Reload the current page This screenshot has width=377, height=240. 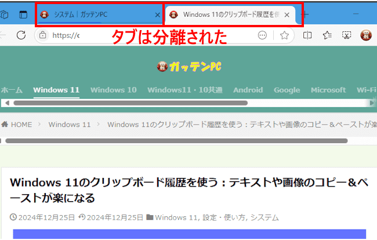click(x=21, y=35)
